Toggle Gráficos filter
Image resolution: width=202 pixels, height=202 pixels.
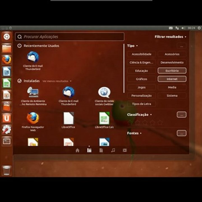tap(141, 79)
